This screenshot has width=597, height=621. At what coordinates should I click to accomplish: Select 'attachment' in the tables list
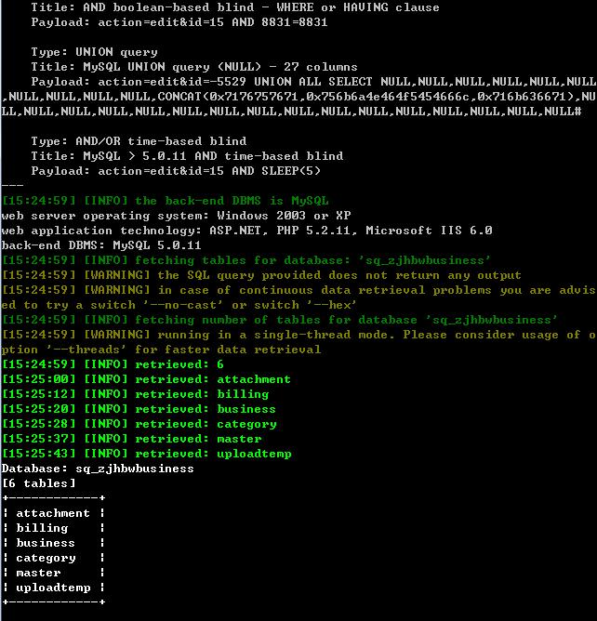53,513
